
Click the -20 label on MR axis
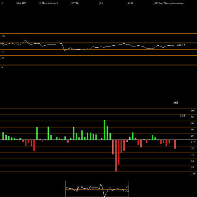(192, 149)
